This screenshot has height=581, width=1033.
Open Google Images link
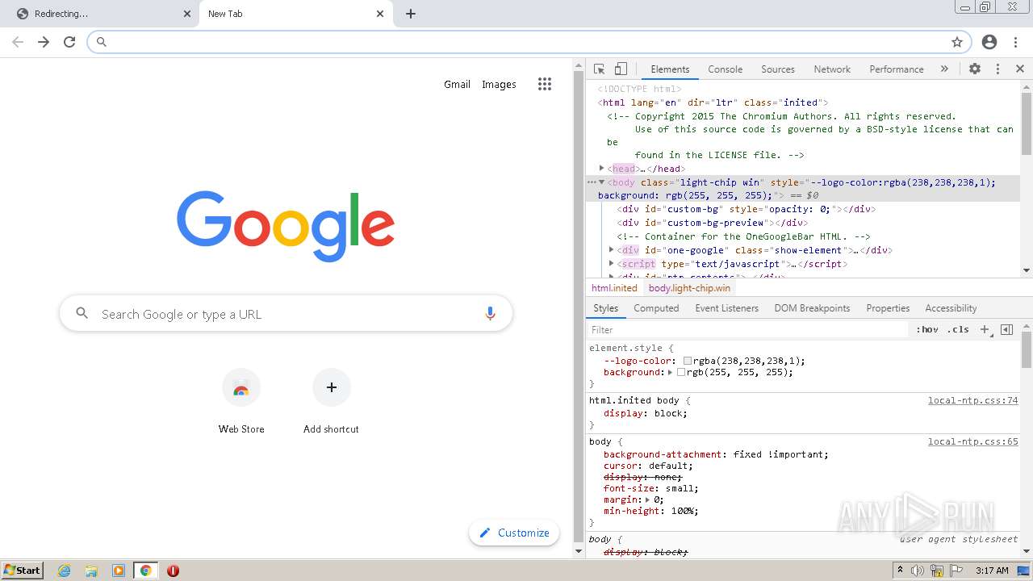click(x=499, y=84)
